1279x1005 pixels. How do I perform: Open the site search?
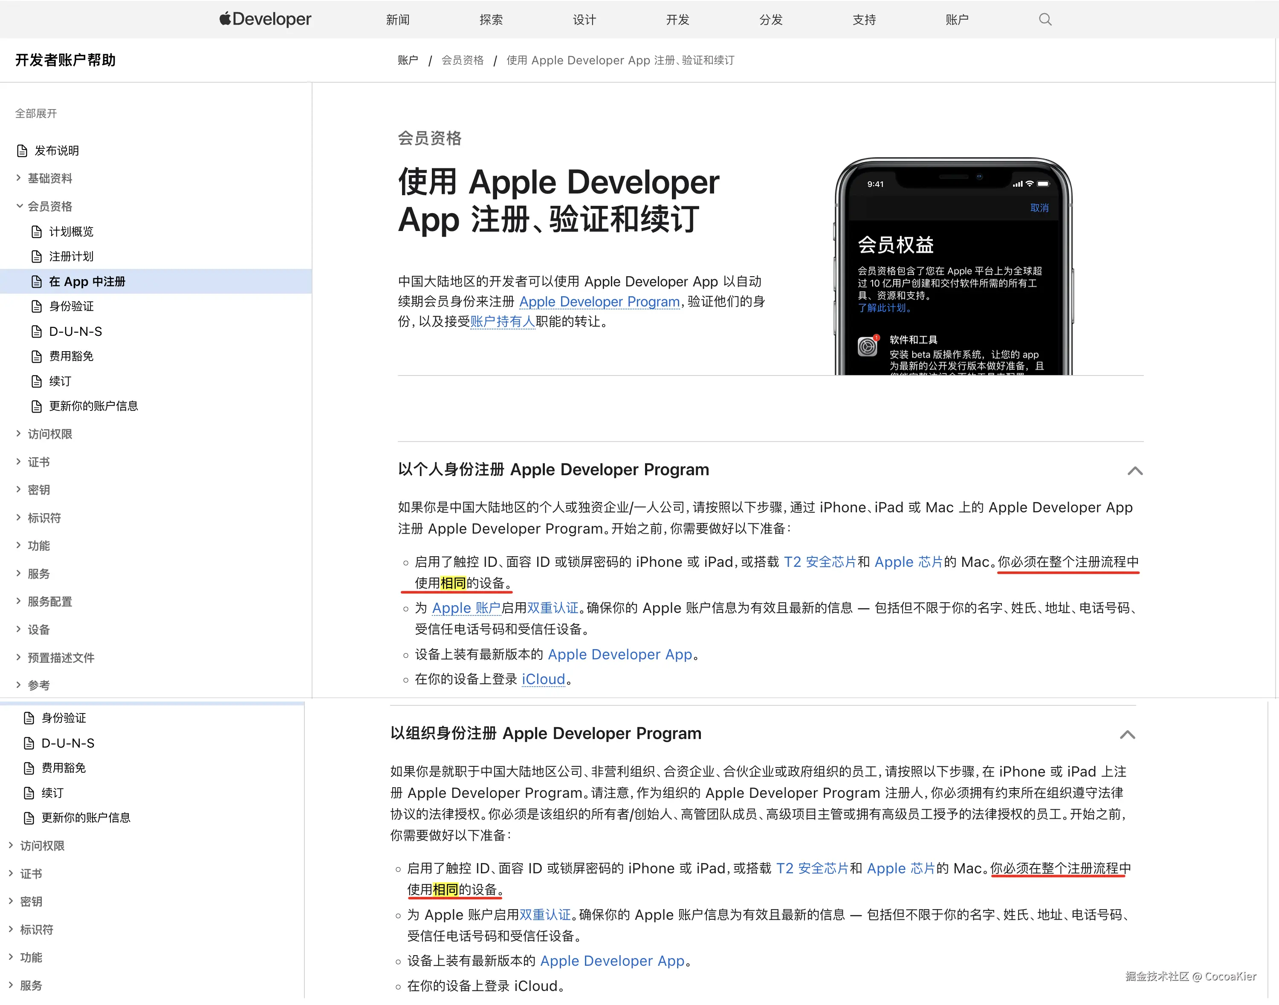pyautogui.click(x=1045, y=20)
